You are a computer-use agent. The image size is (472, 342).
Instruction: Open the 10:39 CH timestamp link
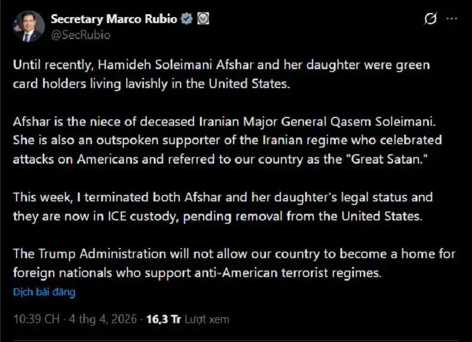pyautogui.click(x=36, y=320)
